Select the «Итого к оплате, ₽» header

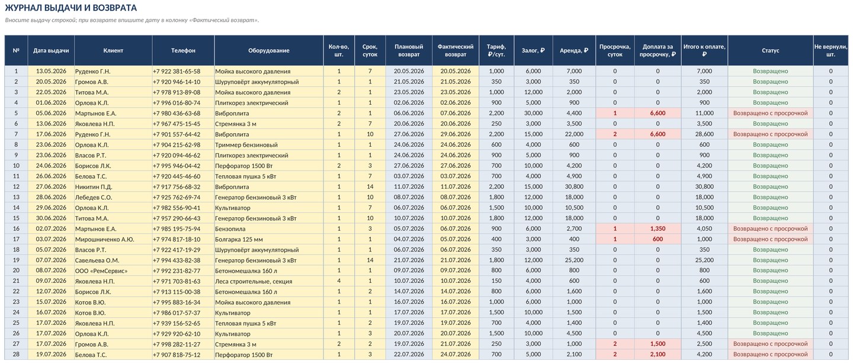[704, 50]
